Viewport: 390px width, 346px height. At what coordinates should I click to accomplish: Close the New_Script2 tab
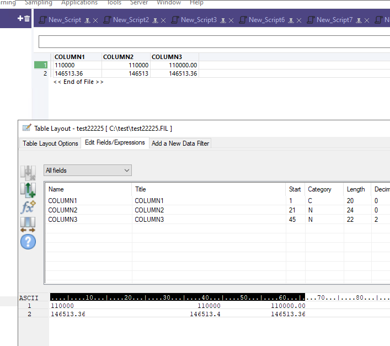coord(163,20)
